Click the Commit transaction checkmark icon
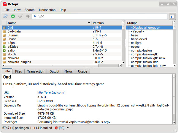This screenshot has width=178, height=133. pyautogui.click(x=20, y=17)
